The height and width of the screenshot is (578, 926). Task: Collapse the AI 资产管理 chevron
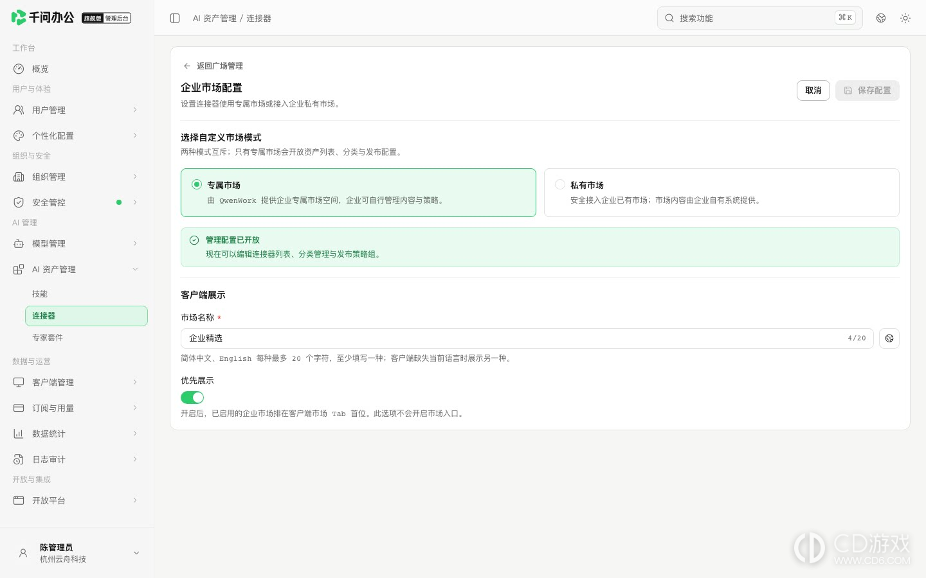point(135,269)
